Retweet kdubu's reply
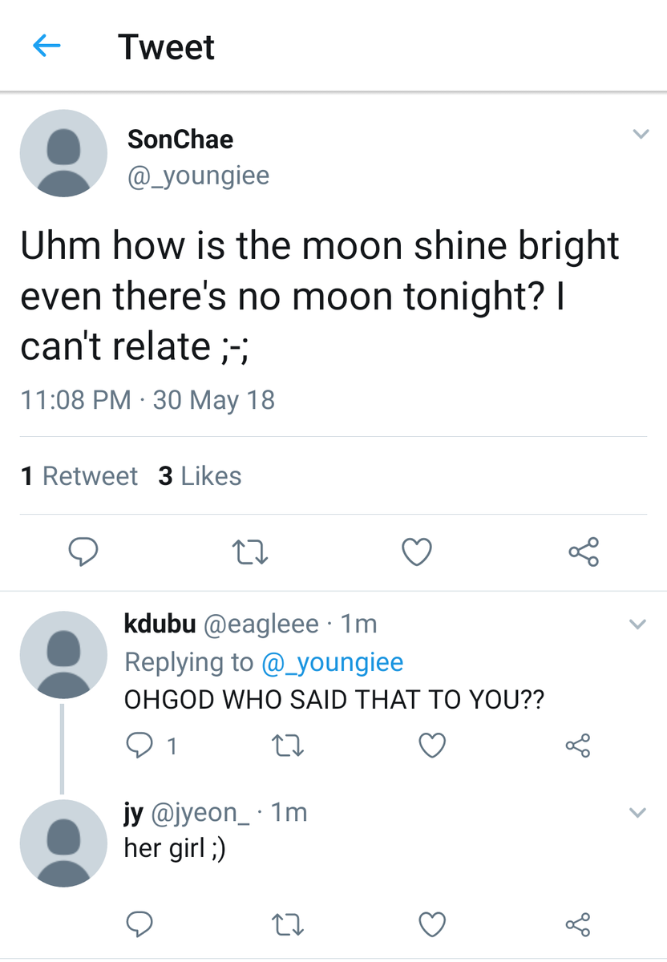The height and width of the screenshot is (962, 667). 286,746
